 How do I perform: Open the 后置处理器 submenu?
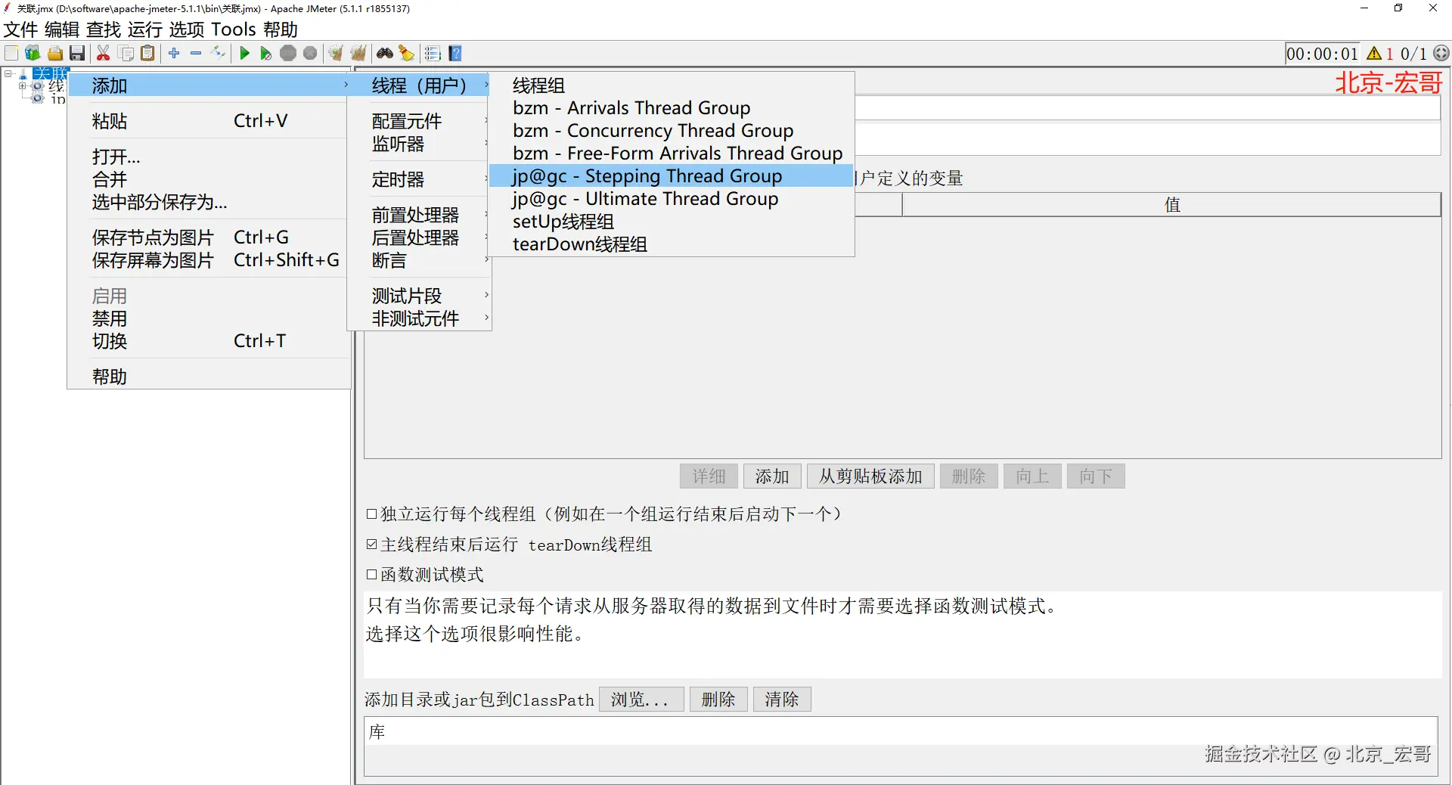coord(419,237)
